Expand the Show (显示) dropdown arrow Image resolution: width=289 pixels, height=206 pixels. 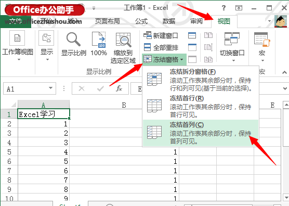click(47, 60)
